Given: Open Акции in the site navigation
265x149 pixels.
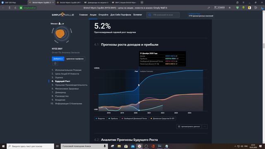Looking at the screenshot, I should [93, 15].
